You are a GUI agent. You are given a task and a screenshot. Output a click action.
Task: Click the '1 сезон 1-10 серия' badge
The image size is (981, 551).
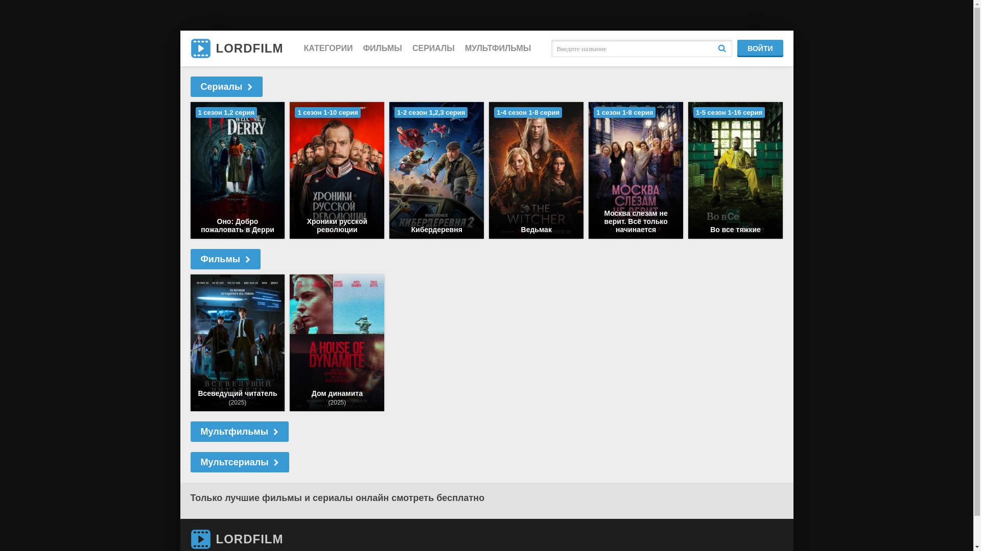click(328, 112)
